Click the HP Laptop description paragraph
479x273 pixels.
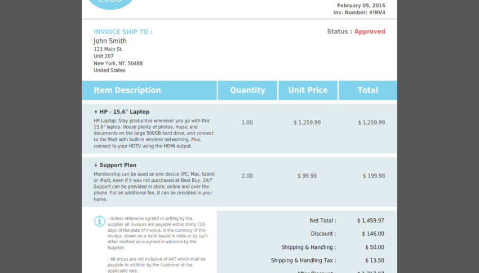(154, 133)
